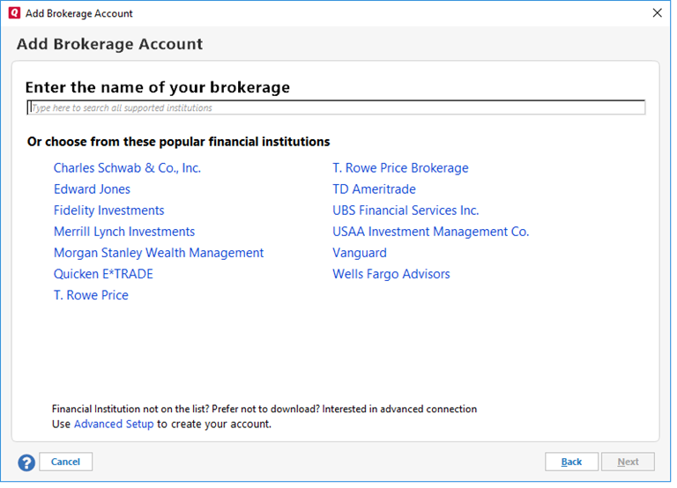
Task: Select Quicken E*TRADE option
Action: pos(103,274)
